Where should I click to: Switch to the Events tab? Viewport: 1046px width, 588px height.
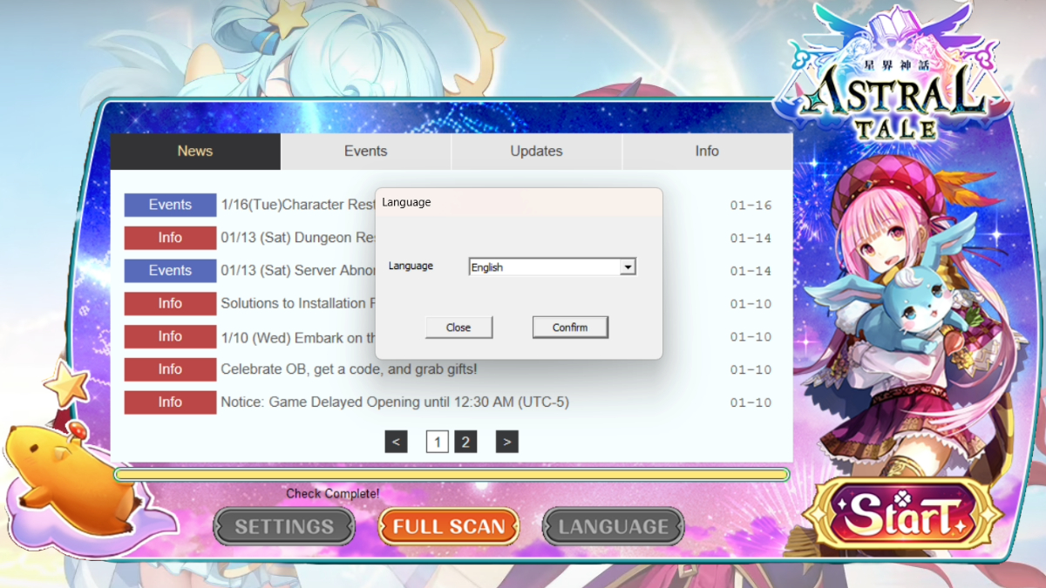[x=364, y=151]
